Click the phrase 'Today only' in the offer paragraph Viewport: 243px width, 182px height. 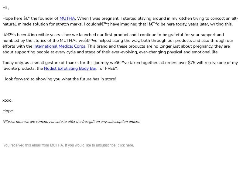(x=13, y=63)
